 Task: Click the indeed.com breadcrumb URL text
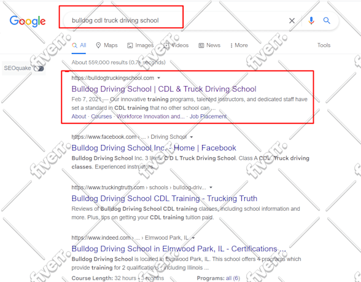pyautogui.click(x=130, y=238)
